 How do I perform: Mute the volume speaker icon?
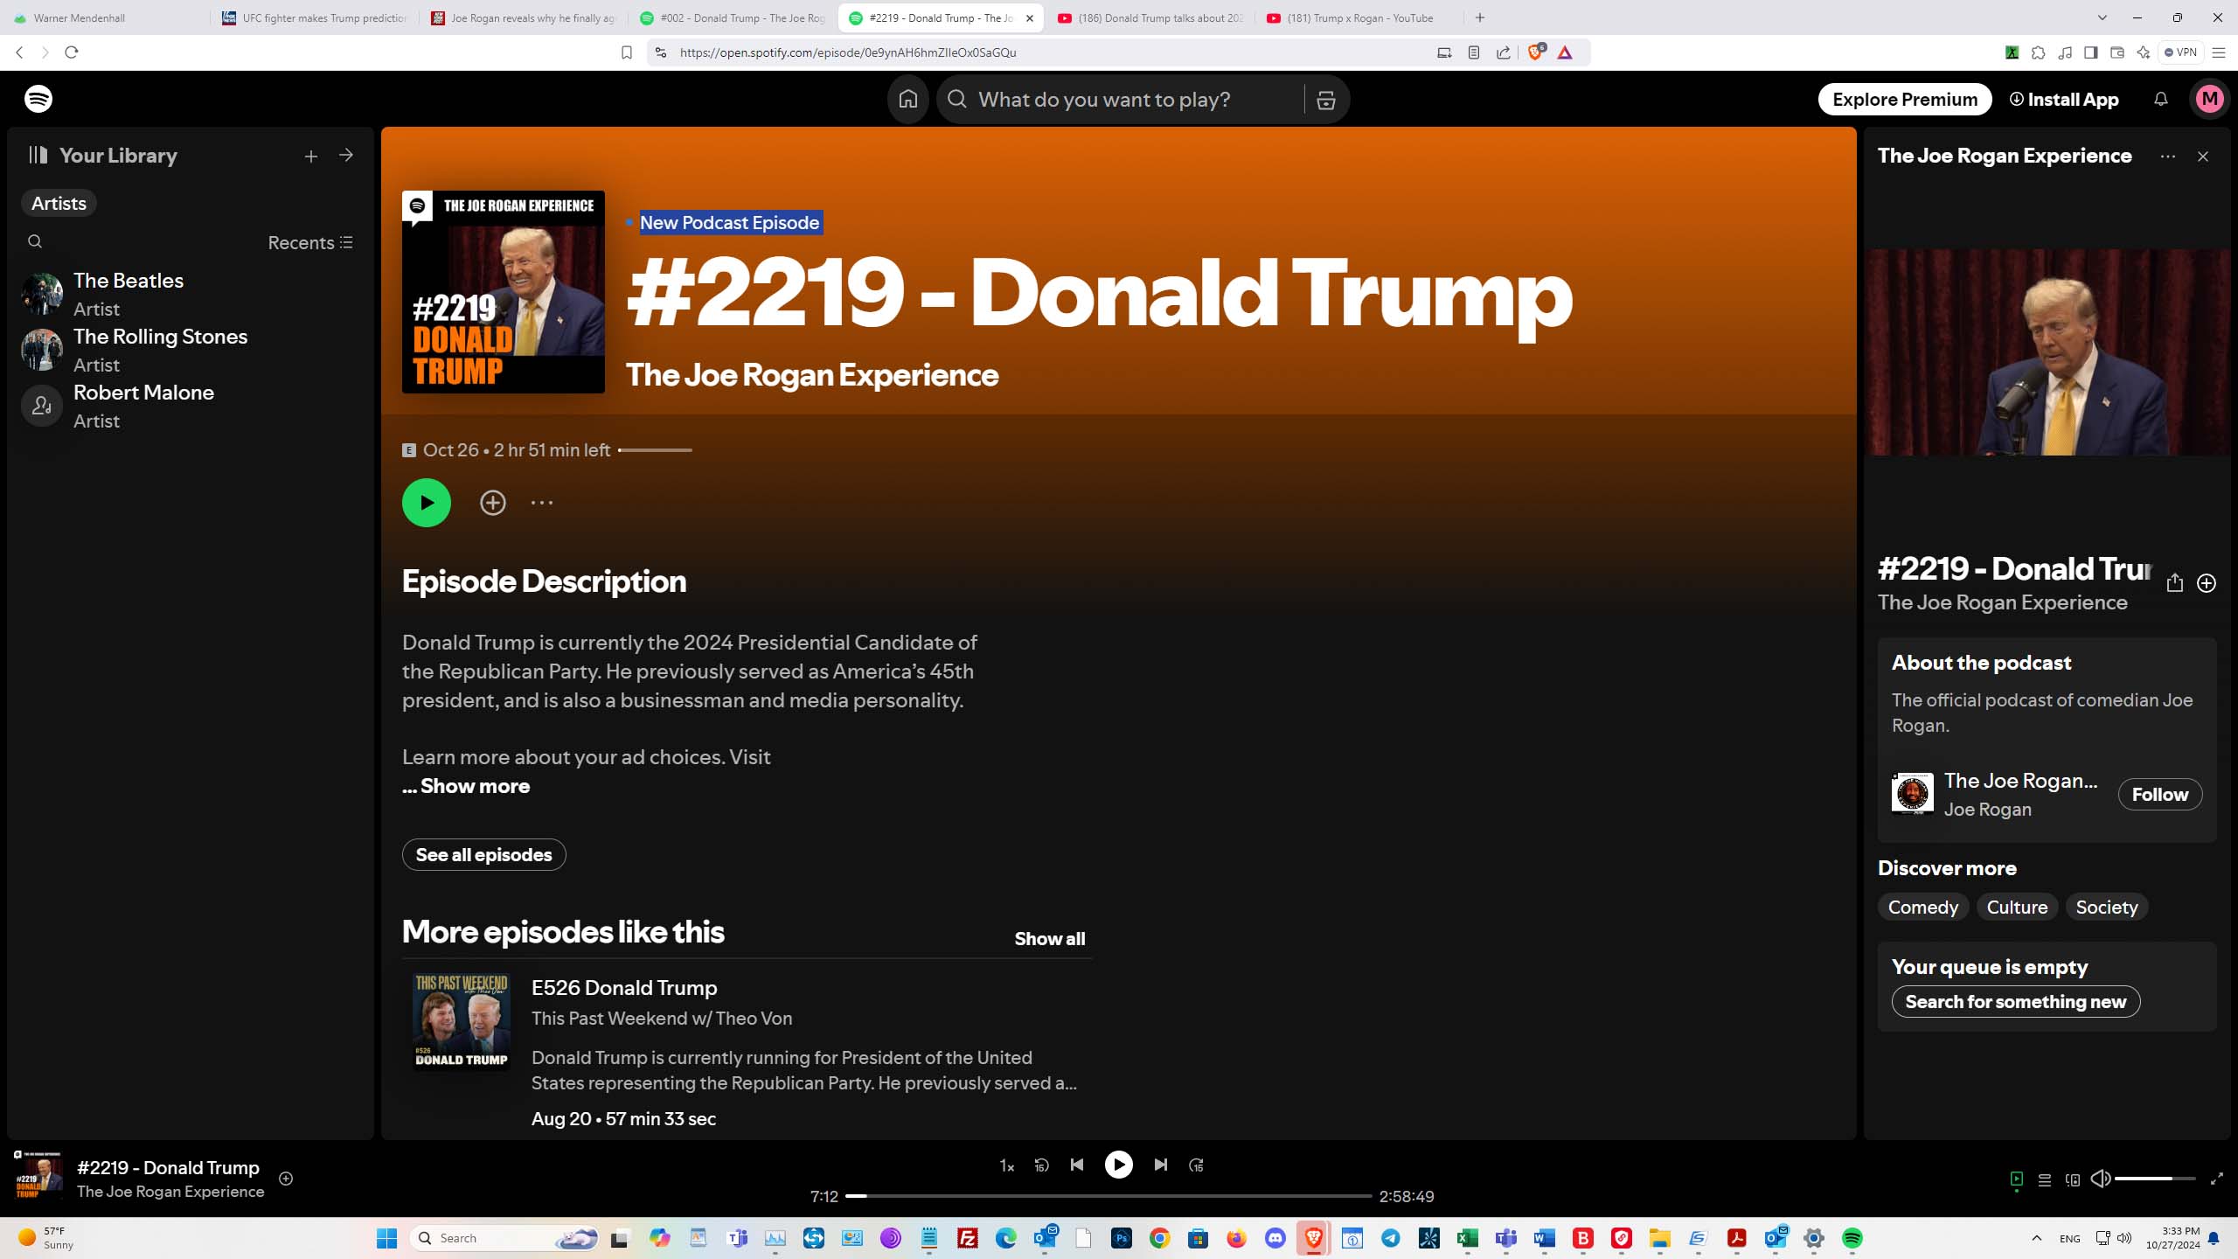click(x=2100, y=1179)
